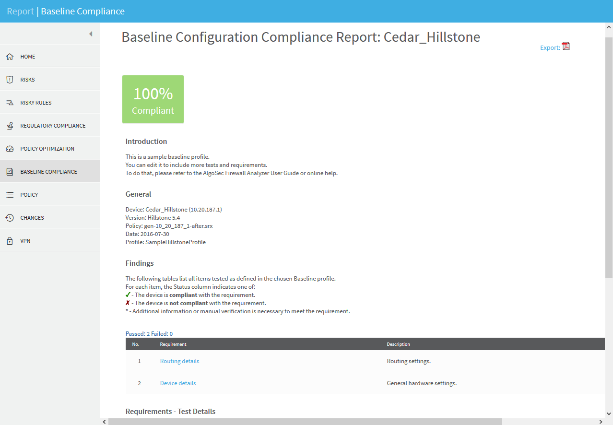Click the Regulatory Compliance stamp icon
Screen dimensions: 613x425
(10, 126)
